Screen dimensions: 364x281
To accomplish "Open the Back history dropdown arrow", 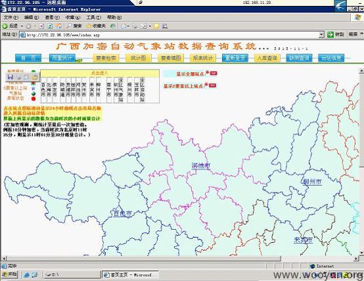I will 22,26.
